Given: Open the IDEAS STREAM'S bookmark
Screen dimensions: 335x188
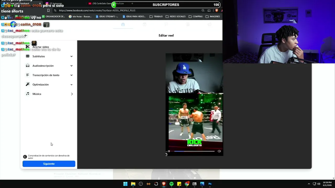Looking at the screenshot, I should click(107, 16).
